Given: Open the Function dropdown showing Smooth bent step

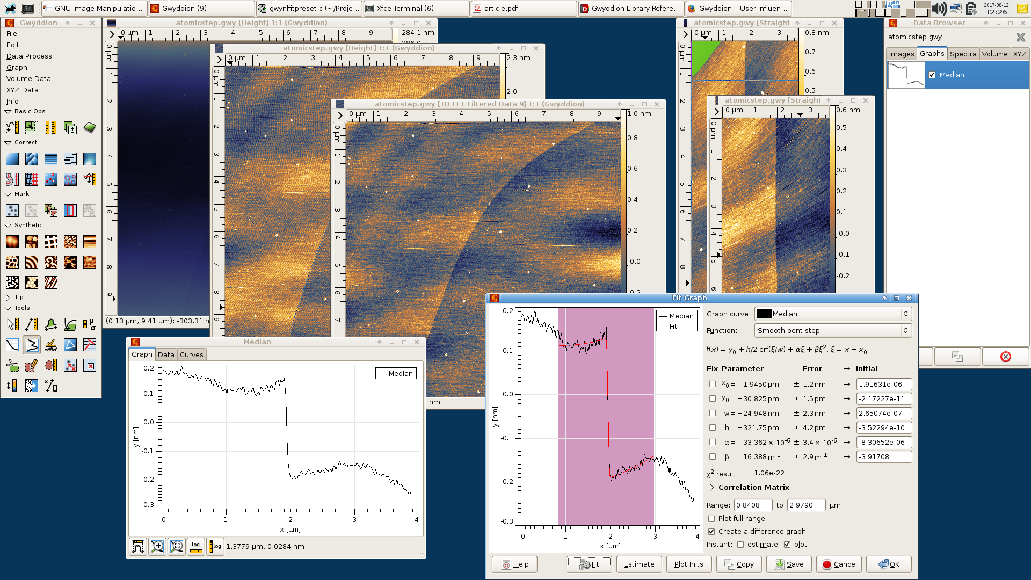Looking at the screenshot, I should tap(832, 331).
